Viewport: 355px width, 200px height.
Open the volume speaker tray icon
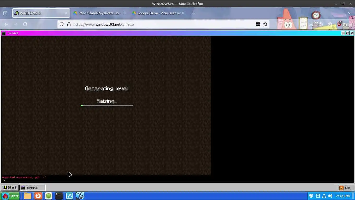point(330,196)
